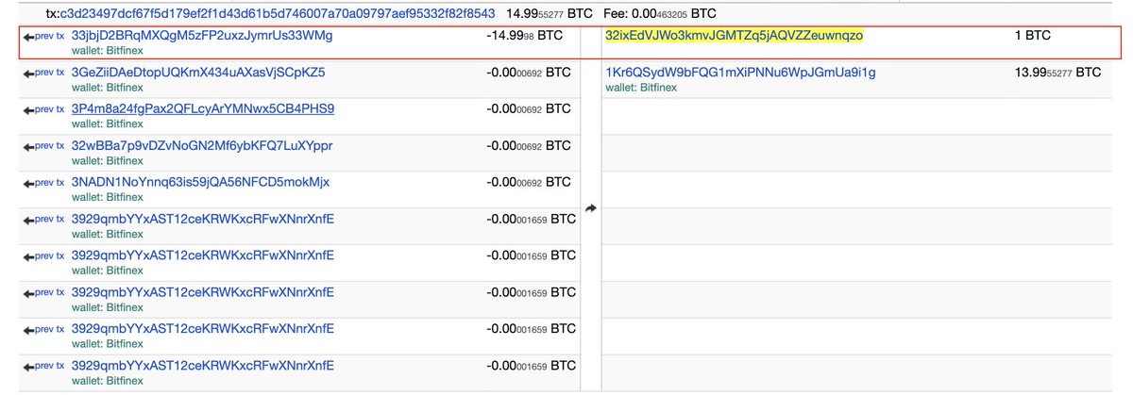Select amount beside 32wBBa7p9vDZvNoGN2Mf6ybKFQ7LuXYppr
The image size is (1133, 395).
[x=529, y=146]
